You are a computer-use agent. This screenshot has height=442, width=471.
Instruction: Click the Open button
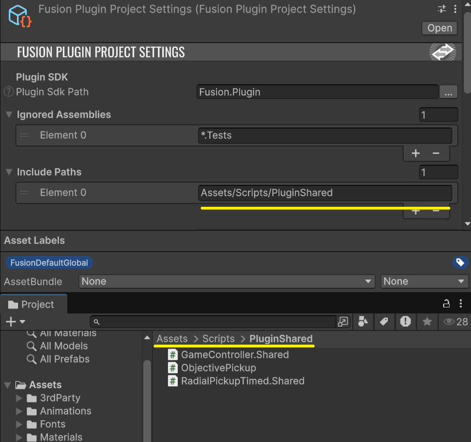(439, 28)
